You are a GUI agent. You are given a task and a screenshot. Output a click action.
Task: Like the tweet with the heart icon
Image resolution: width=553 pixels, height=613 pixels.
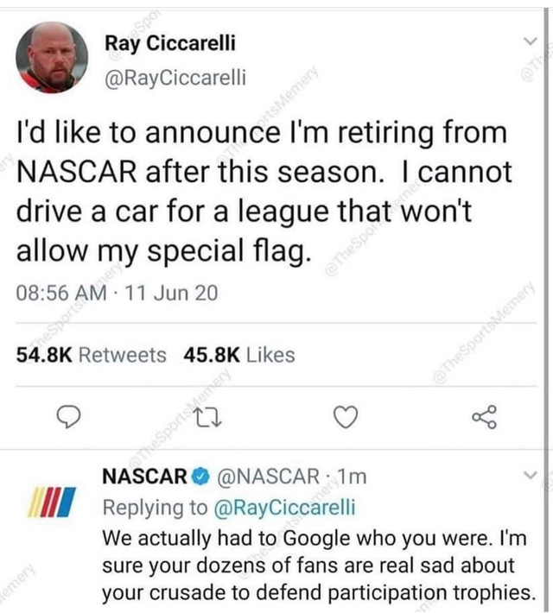(x=346, y=418)
